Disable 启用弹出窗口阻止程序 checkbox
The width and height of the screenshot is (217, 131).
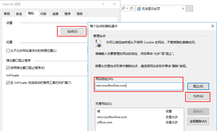click(8, 68)
